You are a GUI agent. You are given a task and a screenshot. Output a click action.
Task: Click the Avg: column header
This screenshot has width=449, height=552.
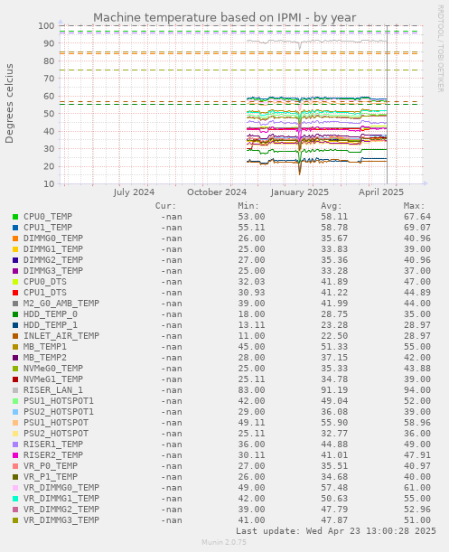pyautogui.click(x=332, y=206)
